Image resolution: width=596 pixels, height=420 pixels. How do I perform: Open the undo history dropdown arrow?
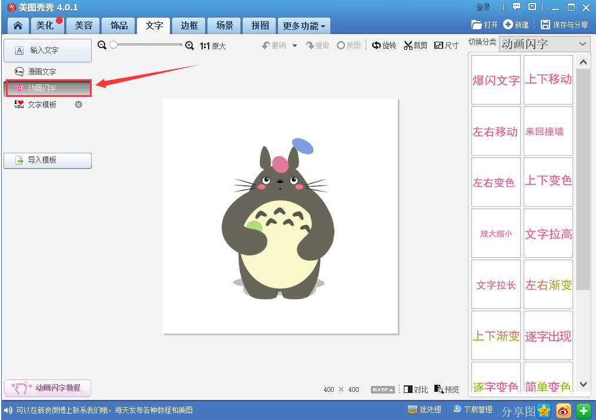point(294,46)
